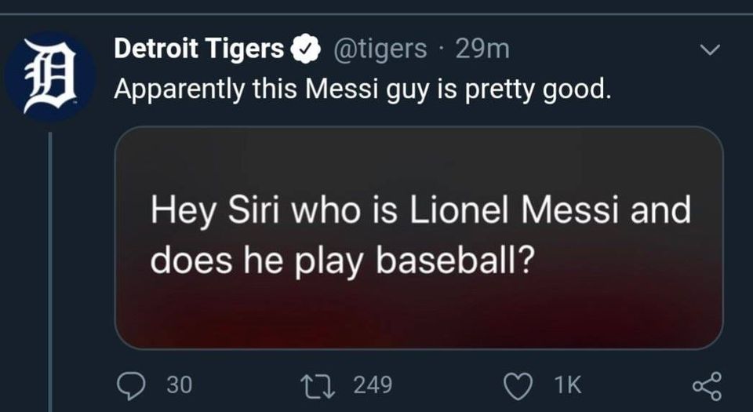Click the reply count 30
The image size is (753, 412).
point(180,385)
